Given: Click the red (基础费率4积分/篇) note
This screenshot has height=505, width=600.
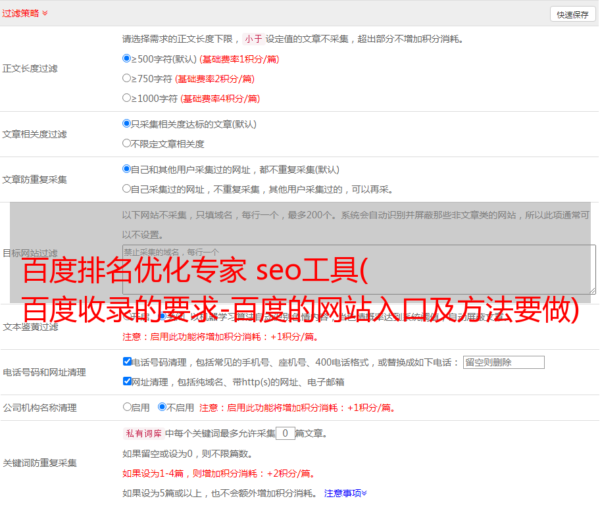Looking at the screenshot, I should point(220,99).
